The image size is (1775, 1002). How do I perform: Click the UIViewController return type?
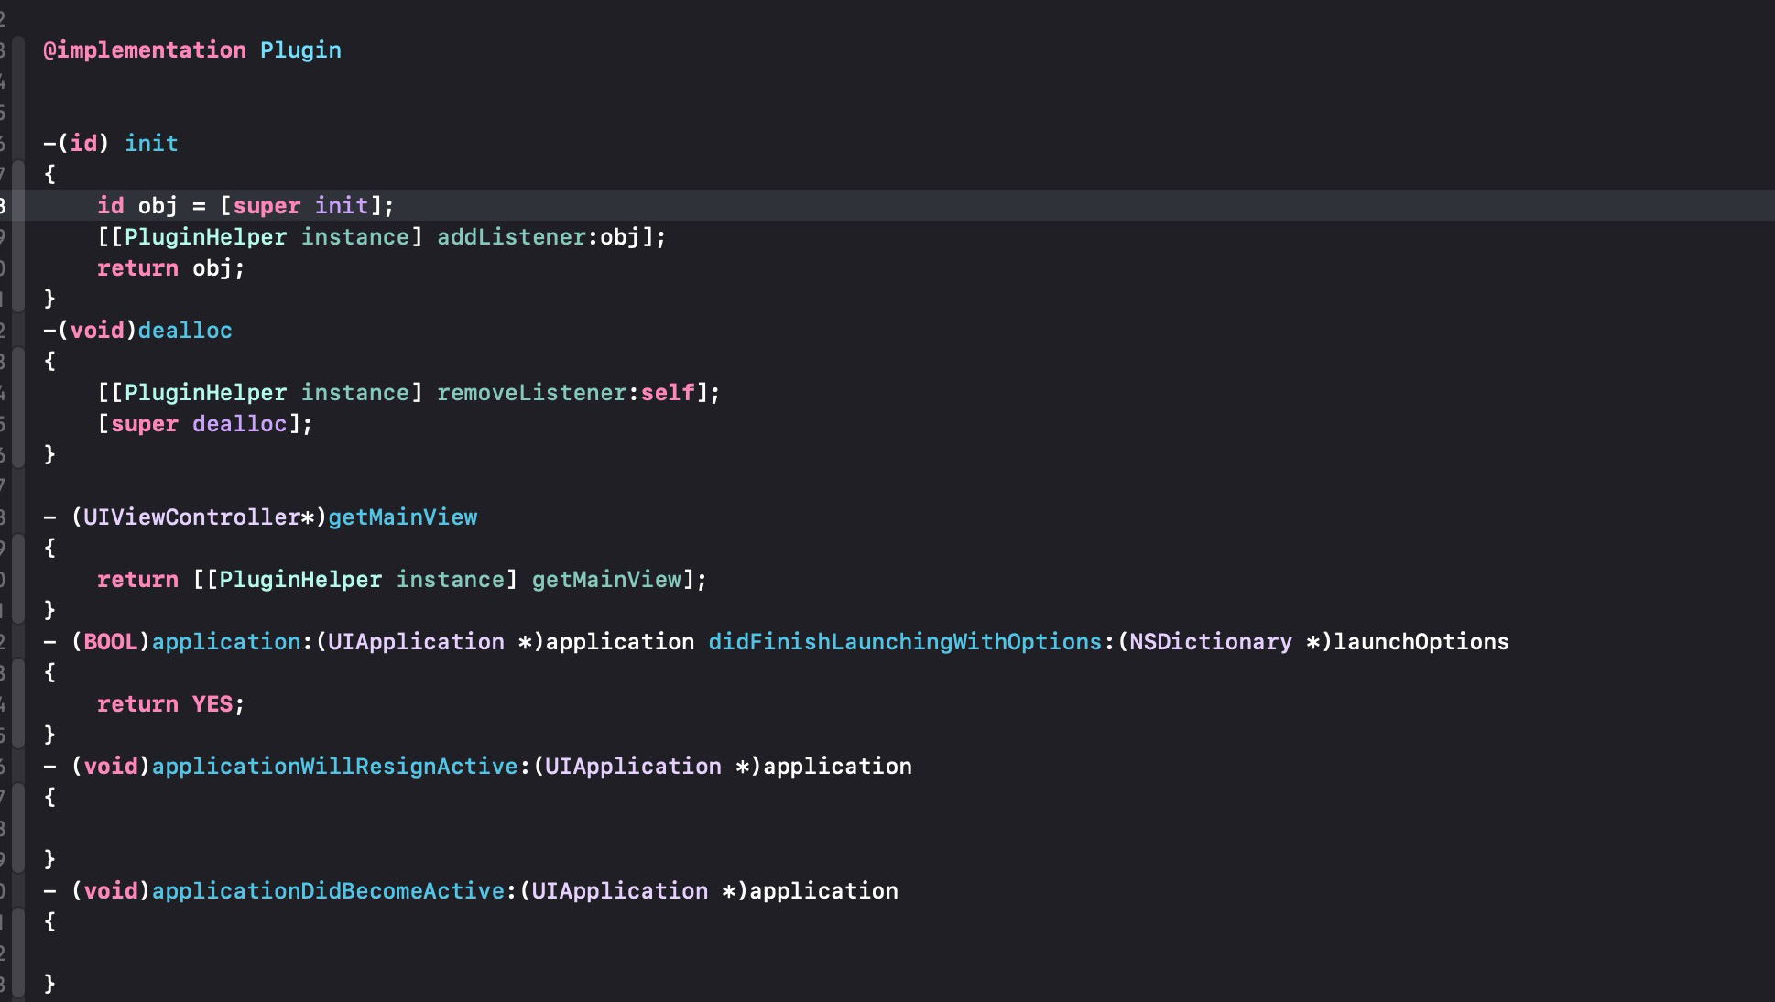point(191,517)
